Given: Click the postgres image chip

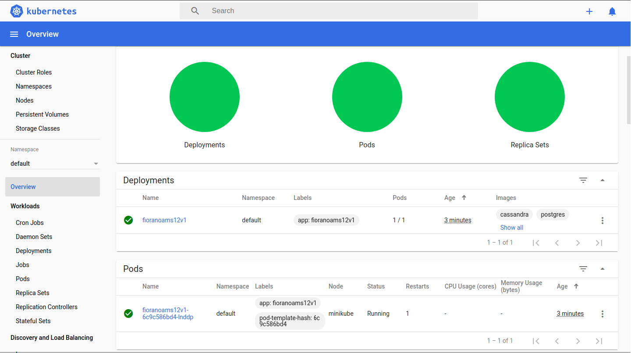Looking at the screenshot, I should point(553,215).
